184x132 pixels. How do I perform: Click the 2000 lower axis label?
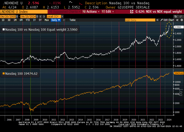point(177,103)
